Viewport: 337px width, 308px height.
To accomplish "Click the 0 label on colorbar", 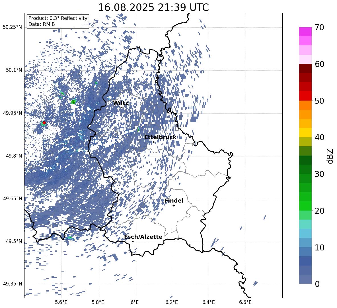I will [x=317, y=284].
